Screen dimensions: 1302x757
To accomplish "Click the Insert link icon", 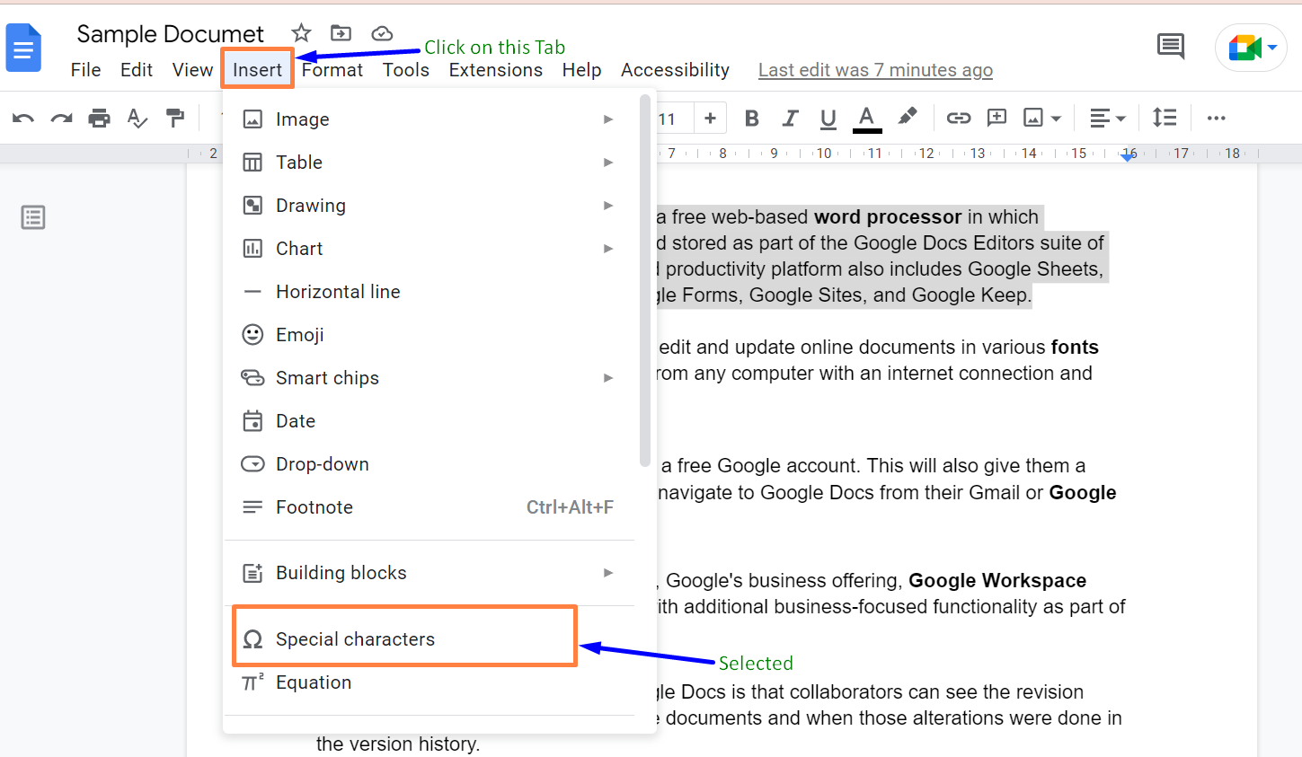I will [x=959, y=118].
